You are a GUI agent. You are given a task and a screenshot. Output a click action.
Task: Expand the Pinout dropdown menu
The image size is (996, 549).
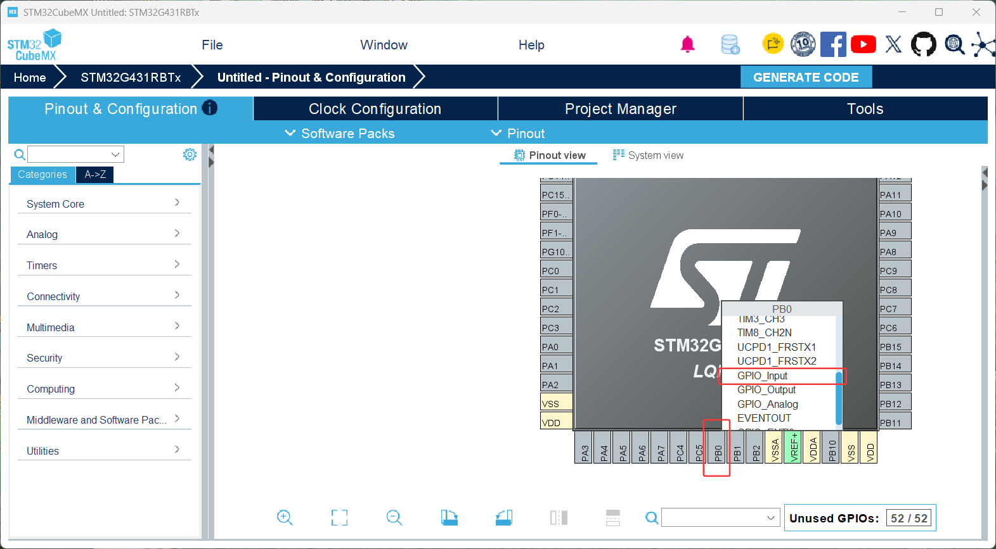(x=518, y=134)
